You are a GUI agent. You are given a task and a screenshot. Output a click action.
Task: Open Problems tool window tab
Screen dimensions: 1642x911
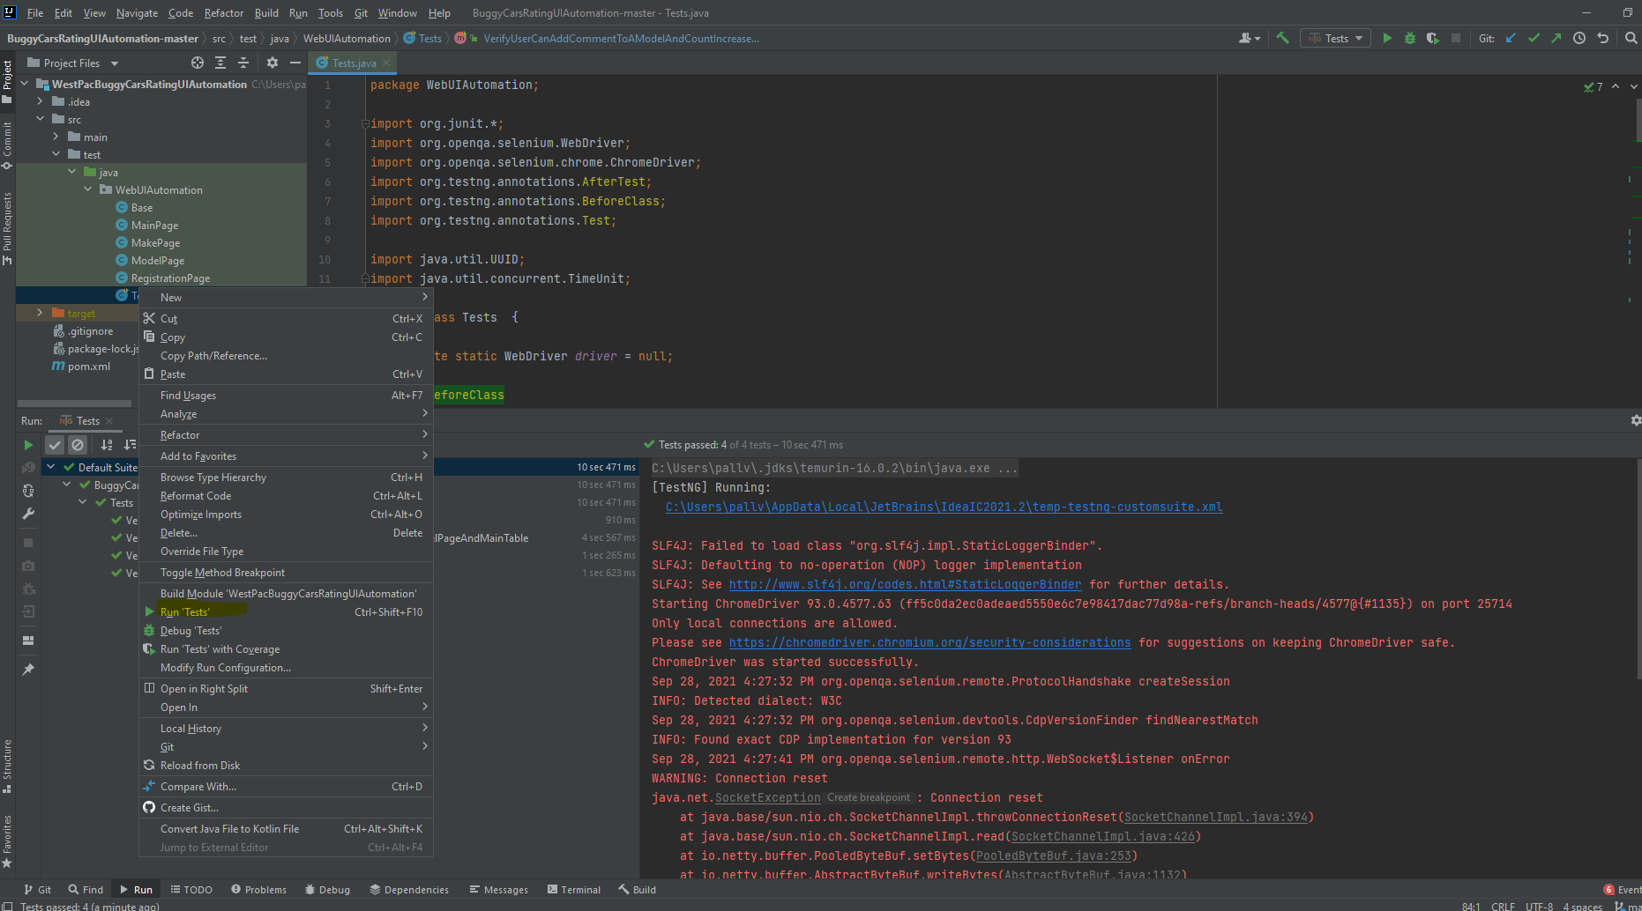(258, 890)
